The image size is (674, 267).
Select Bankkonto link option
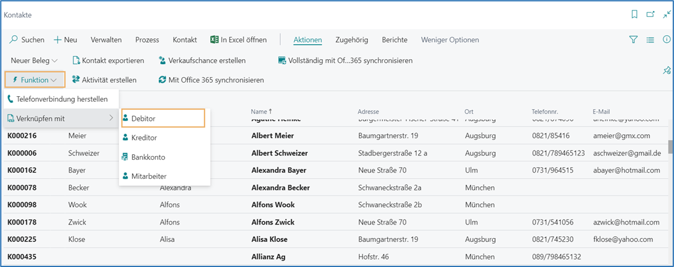tap(148, 157)
